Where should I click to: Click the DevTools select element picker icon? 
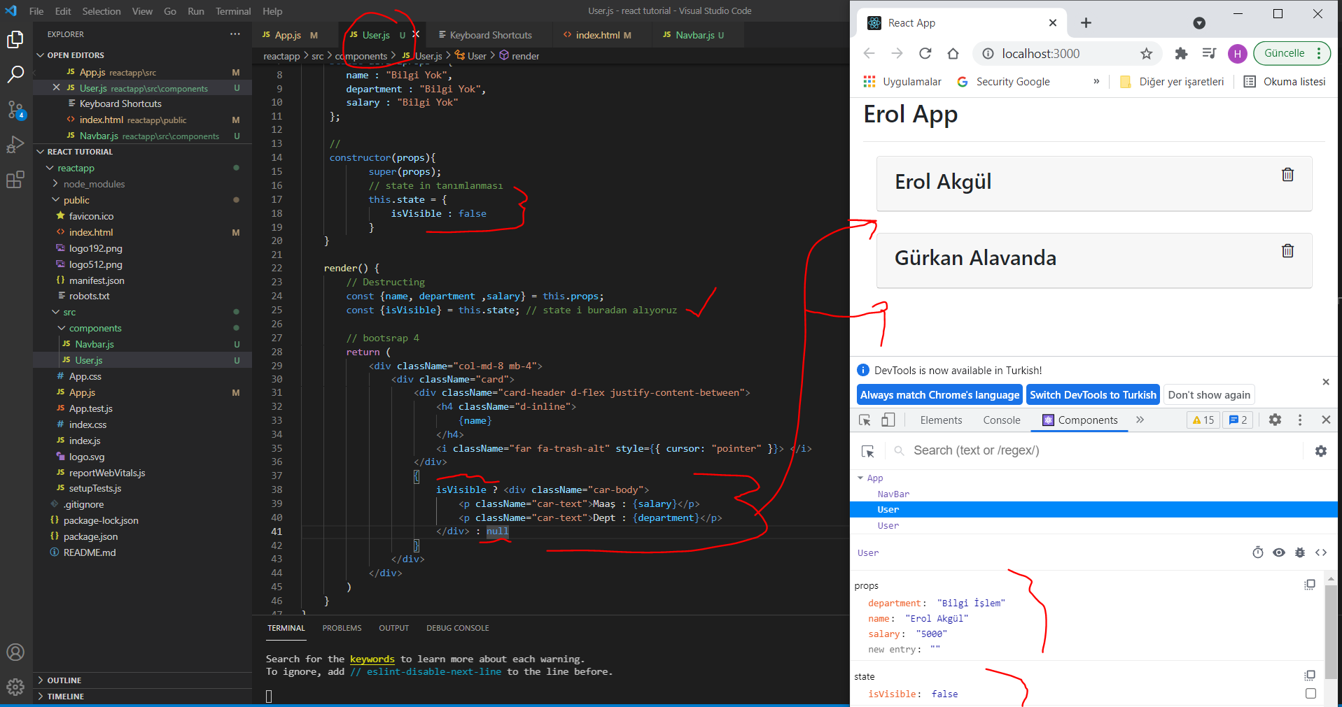(x=865, y=420)
